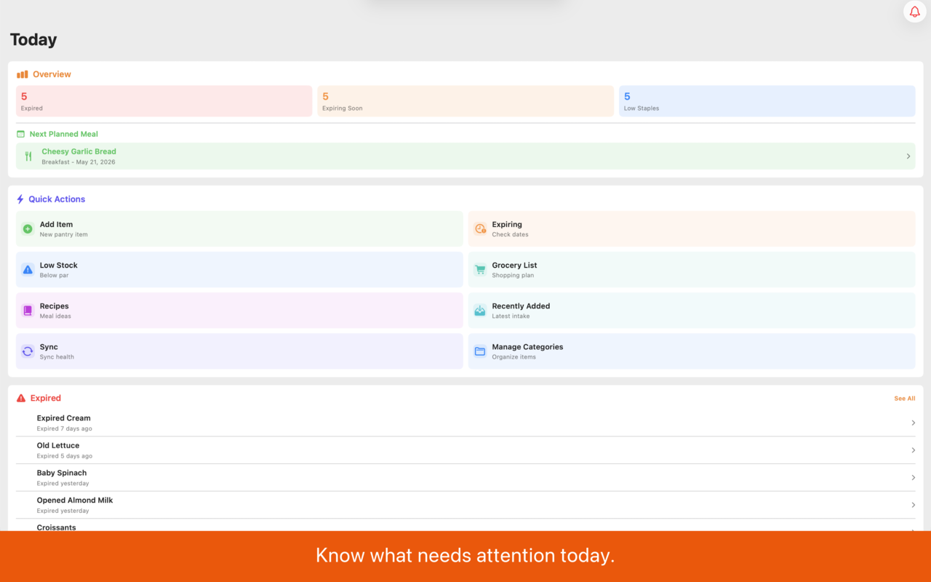
Task: Open Recipes meal ideas tile
Action: click(239, 311)
